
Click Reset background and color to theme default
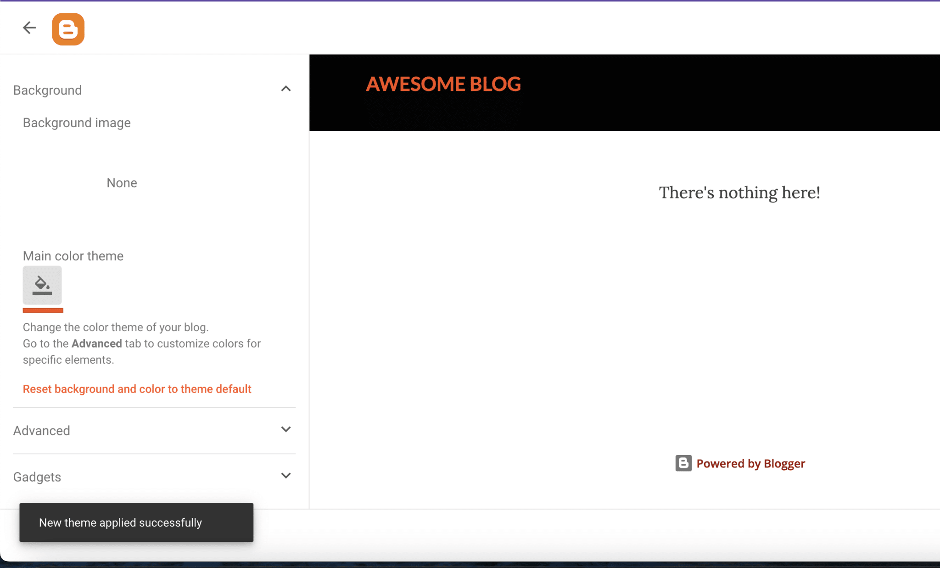(x=137, y=388)
